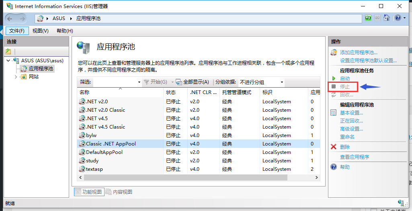This screenshot has height=211, width=412.
Task: Click 全部显示(A) button
Action: (x=193, y=82)
